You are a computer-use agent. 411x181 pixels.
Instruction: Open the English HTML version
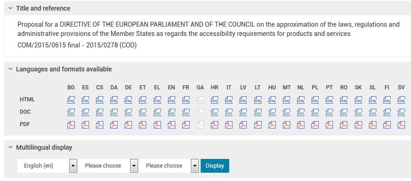pyautogui.click(x=172, y=100)
